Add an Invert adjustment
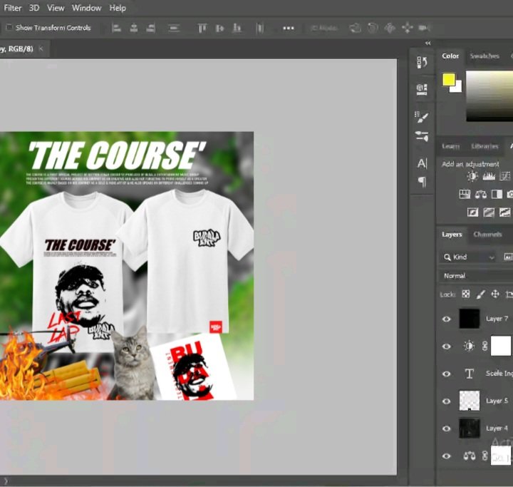513x487 pixels. coord(472,212)
